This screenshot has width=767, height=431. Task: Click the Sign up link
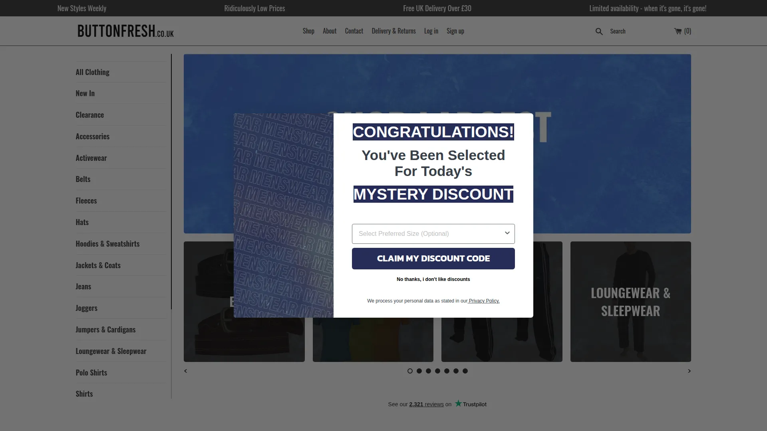tap(455, 31)
